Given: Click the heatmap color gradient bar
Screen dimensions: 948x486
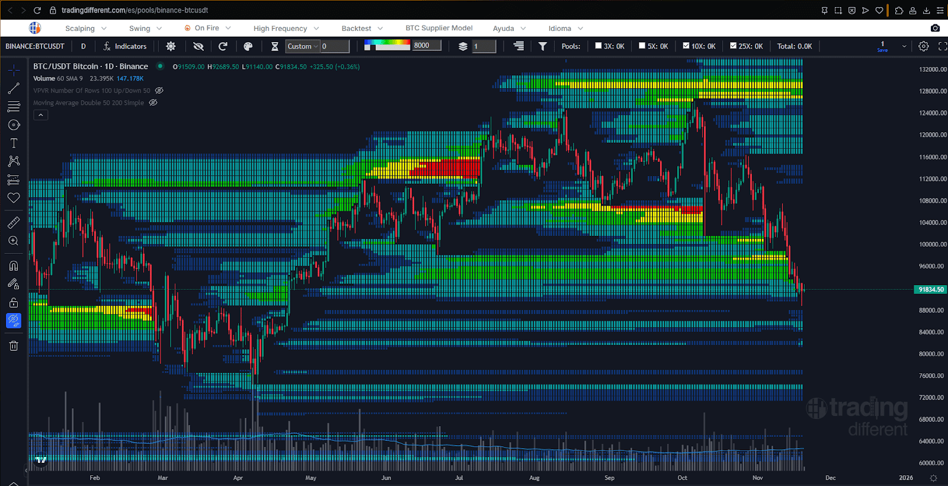Looking at the screenshot, I should click(387, 43).
